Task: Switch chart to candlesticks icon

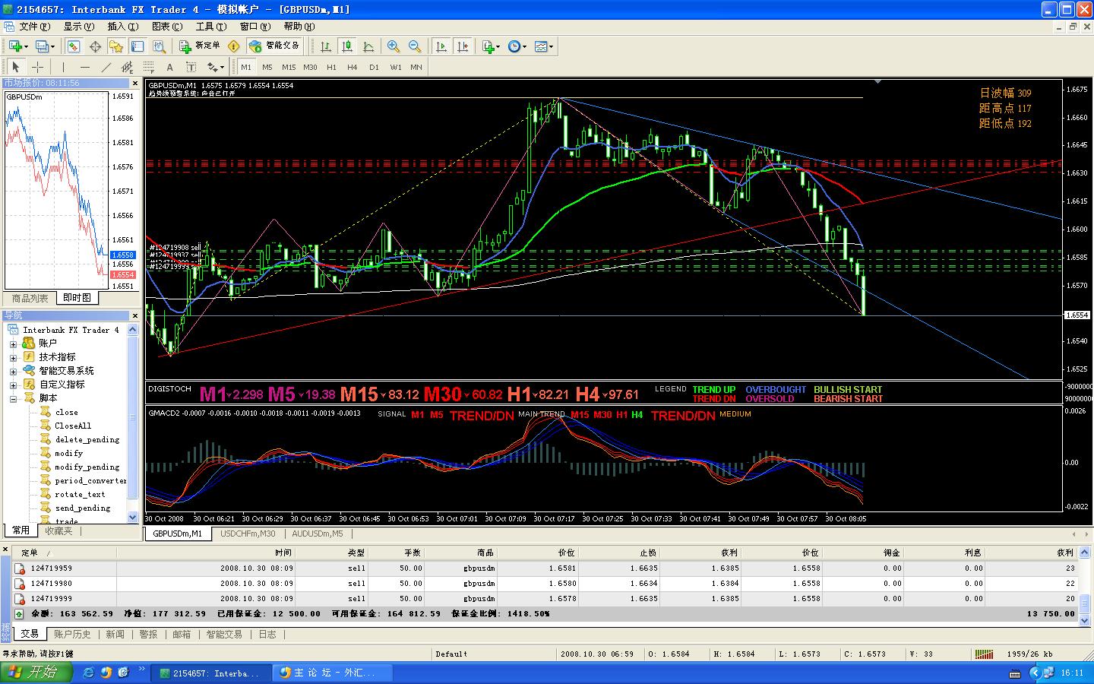Action: point(347,46)
